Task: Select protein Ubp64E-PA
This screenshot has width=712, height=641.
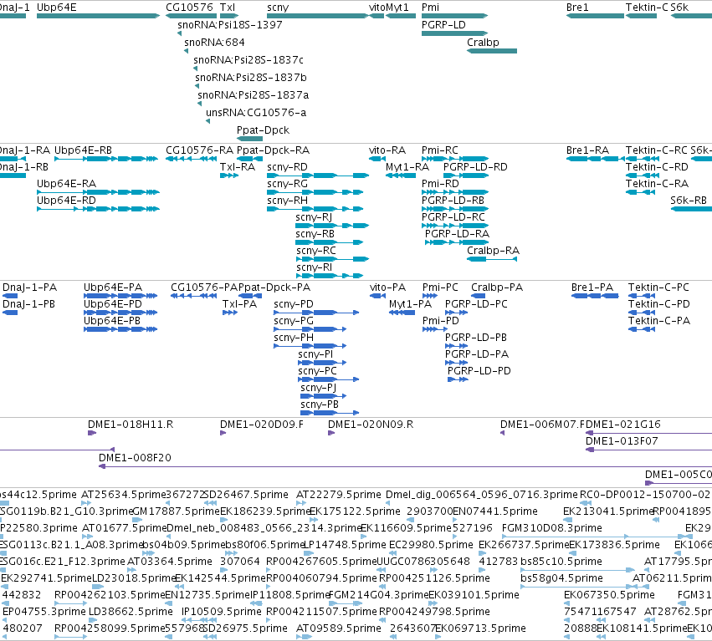Action: tap(120, 296)
